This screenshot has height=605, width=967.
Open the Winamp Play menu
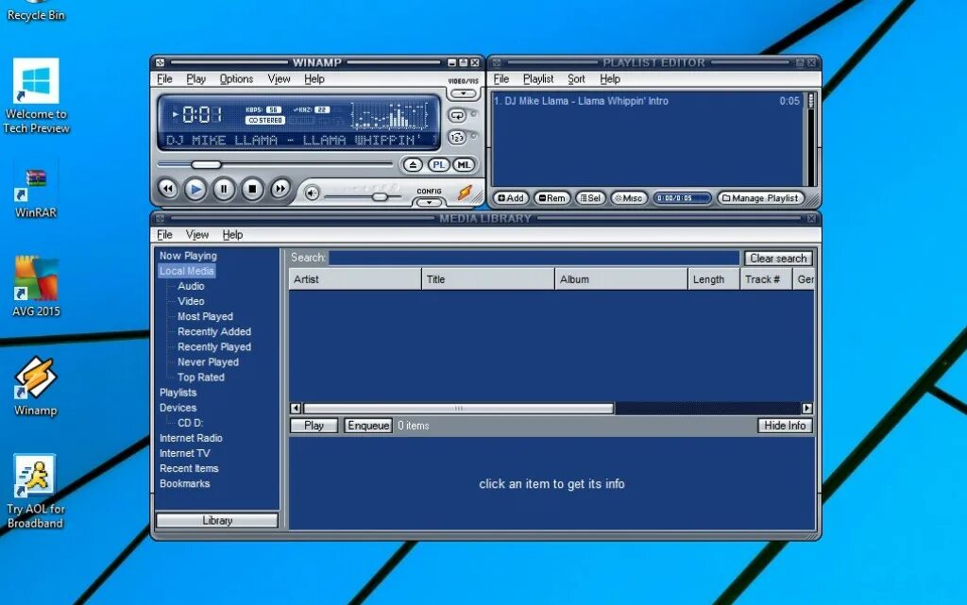pyautogui.click(x=196, y=79)
